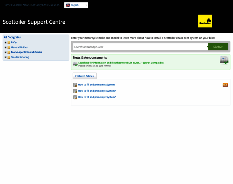The height and width of the screenshot is (184, 233).
Task: Open 'How to fill and prime my vSystem?'
Action: tap(97, 97)
